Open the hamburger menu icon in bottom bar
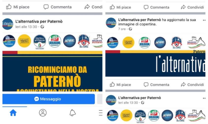This screenshot has width=208, height=124. pyautogui.click(x=101, y=113)
